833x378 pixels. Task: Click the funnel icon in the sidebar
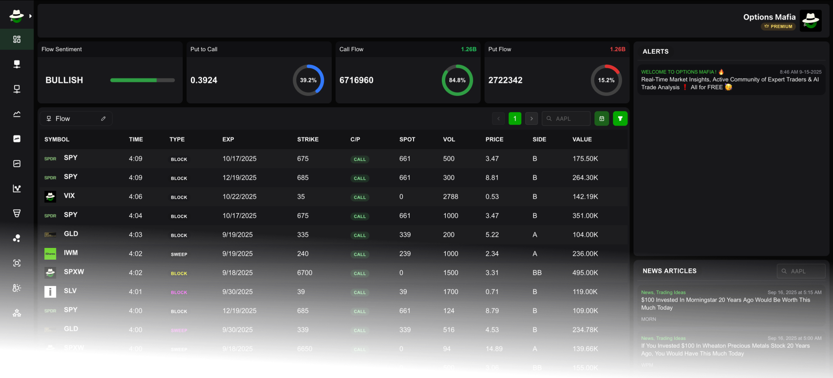(x=17, y=213)
